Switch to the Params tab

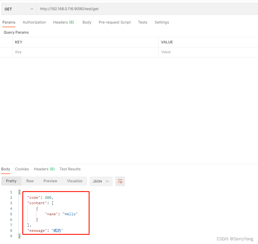pyautogui.click(x=9, y=22)
